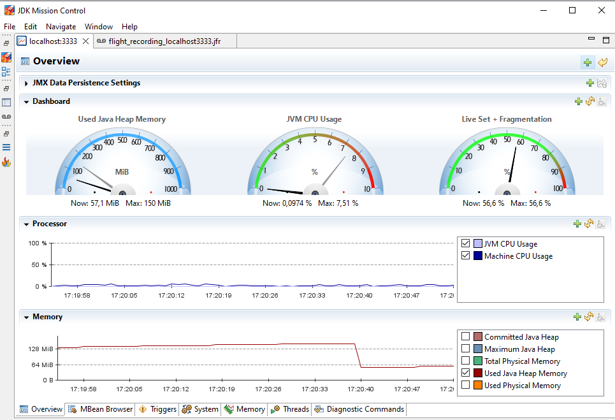Screen dimensions: 615x420
Task: Click the JVM CPU Usage dial
Action: [315, 163]
